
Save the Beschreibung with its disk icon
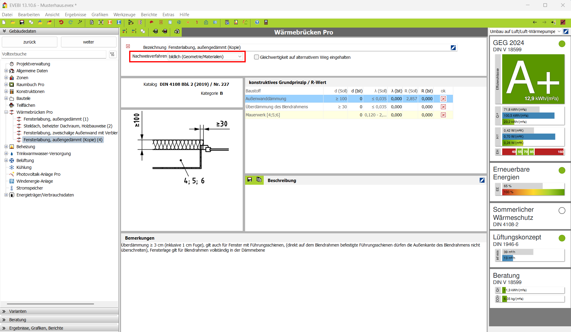coord(250,180)
